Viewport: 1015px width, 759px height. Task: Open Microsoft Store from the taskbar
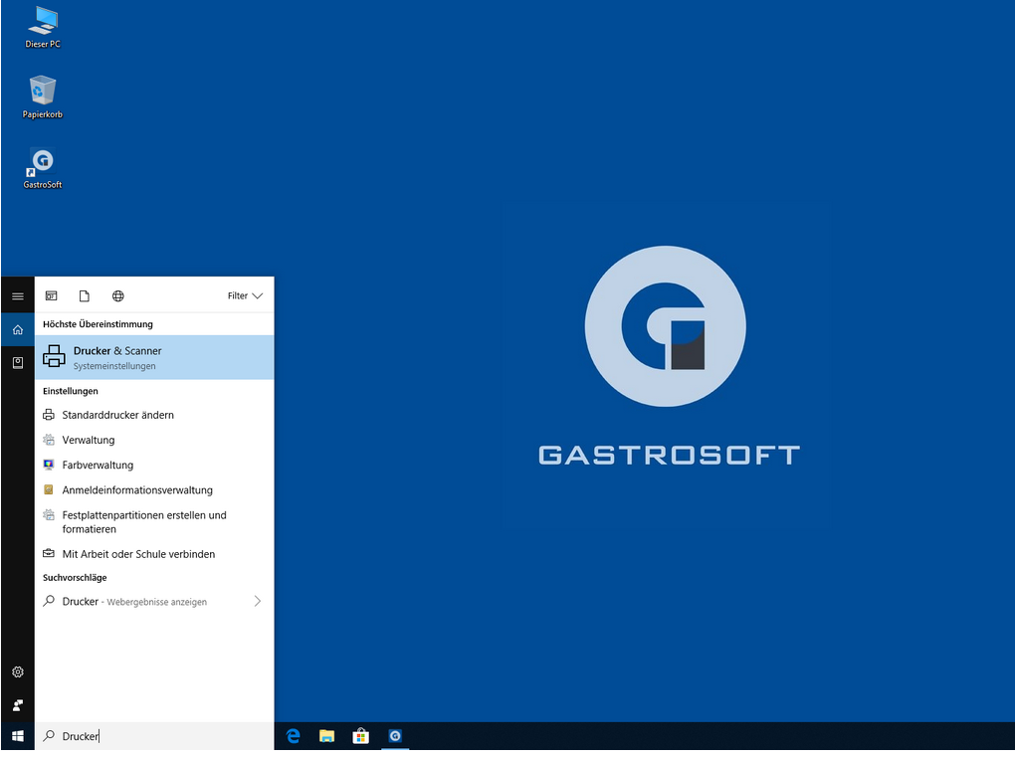coord(360,736)
